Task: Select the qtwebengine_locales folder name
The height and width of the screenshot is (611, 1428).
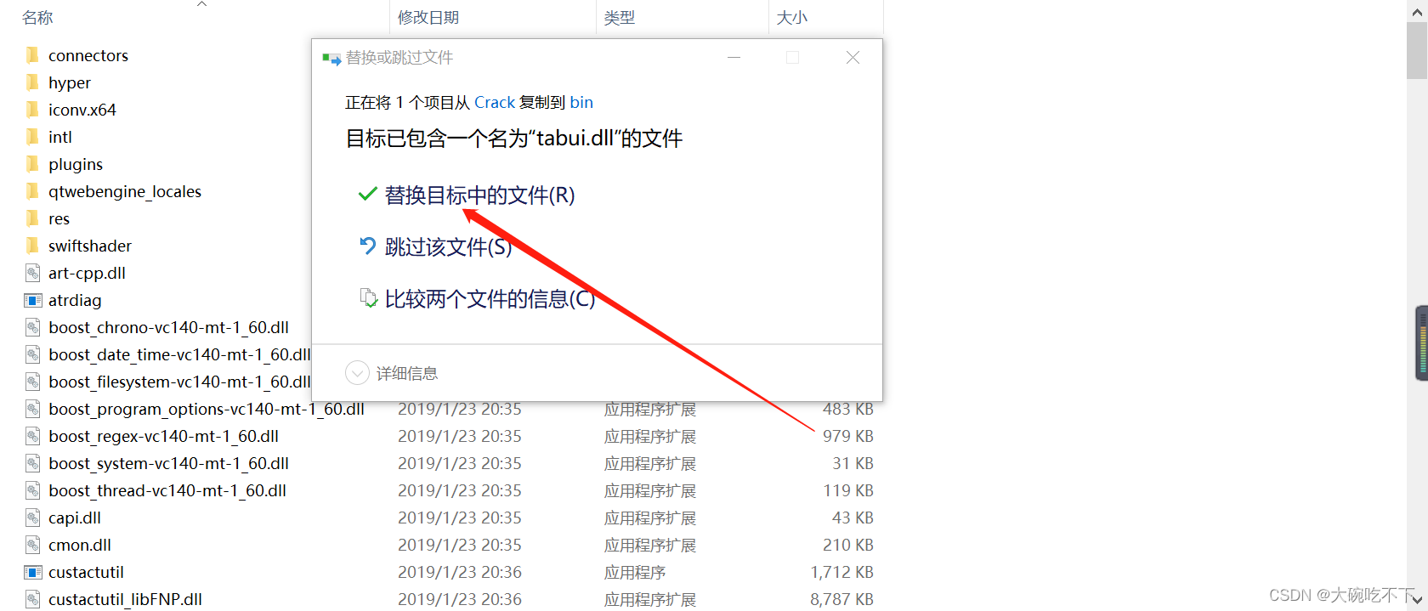Action: tap(125, 191)
